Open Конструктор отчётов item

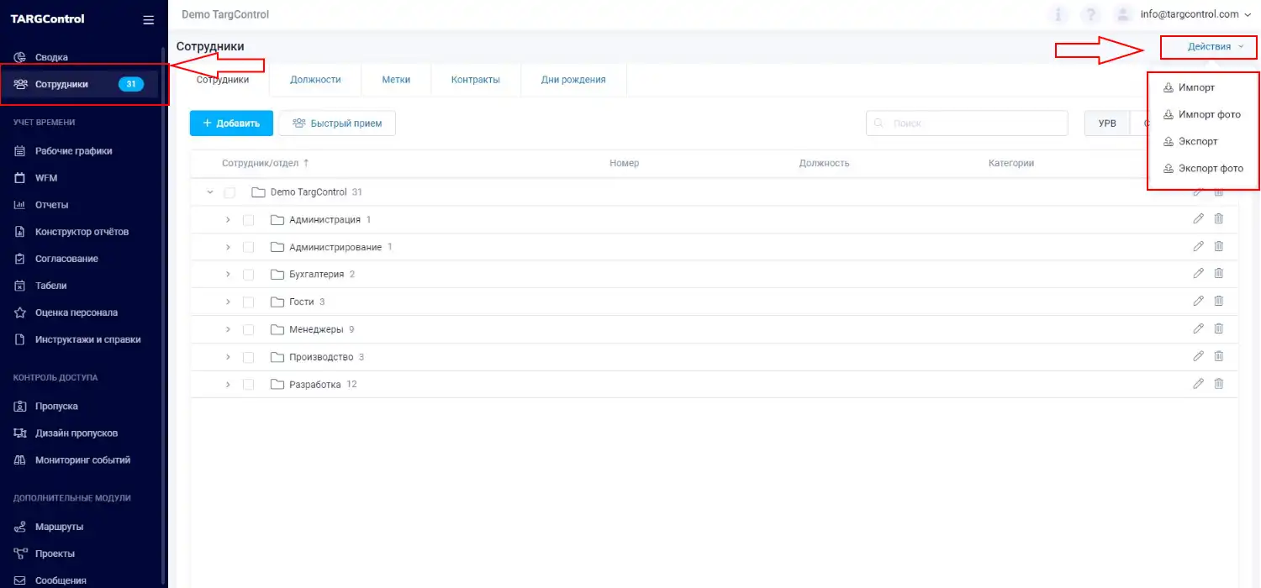[82, 232]
